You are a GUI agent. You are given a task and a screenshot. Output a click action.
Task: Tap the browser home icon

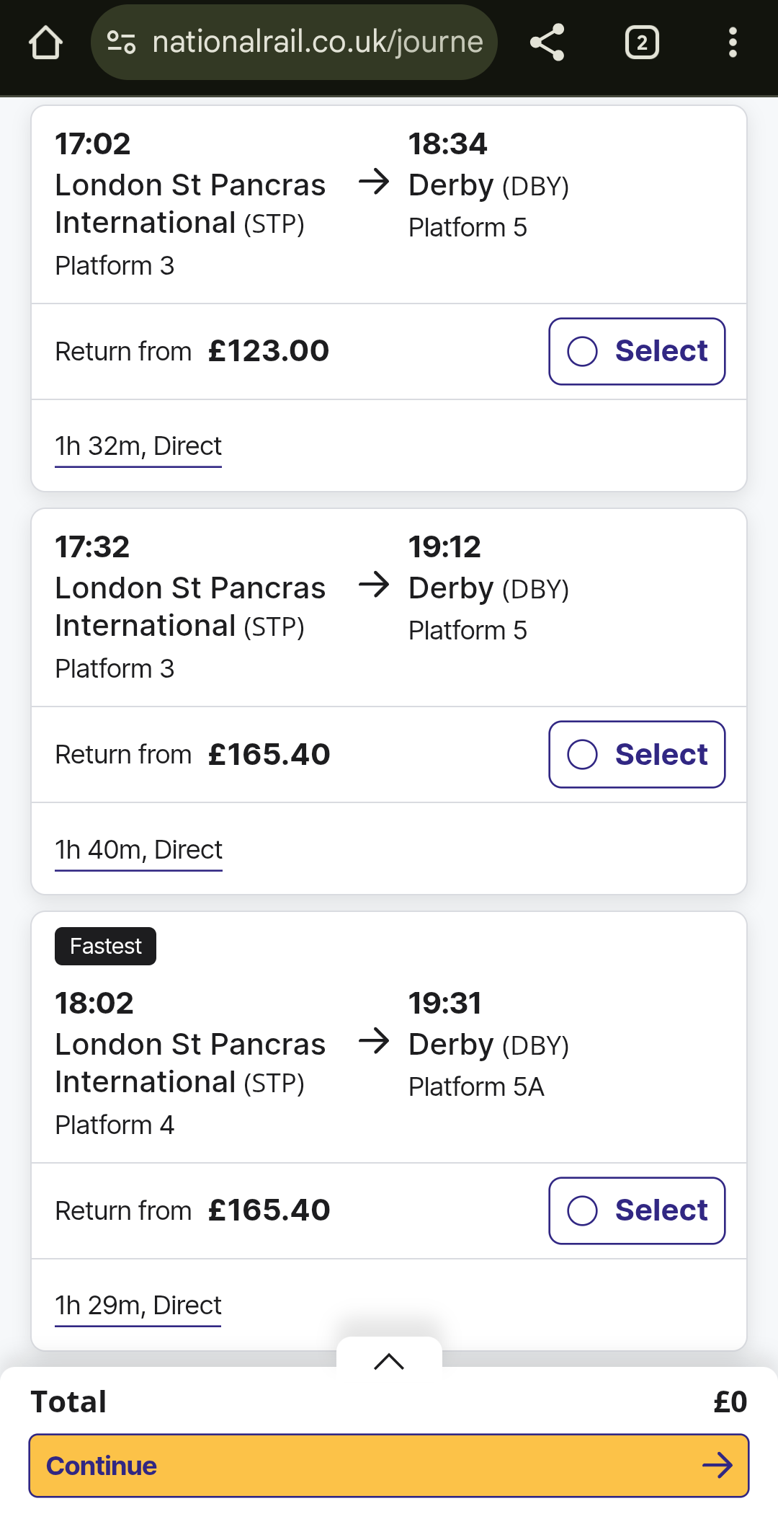click(x=45, y=43)
